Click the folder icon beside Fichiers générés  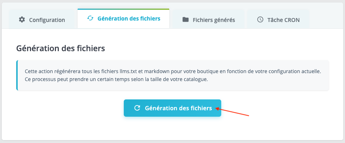pyautogui.click(x=186, y=19)
